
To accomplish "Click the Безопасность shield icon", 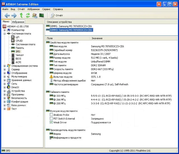I will 9,98.
